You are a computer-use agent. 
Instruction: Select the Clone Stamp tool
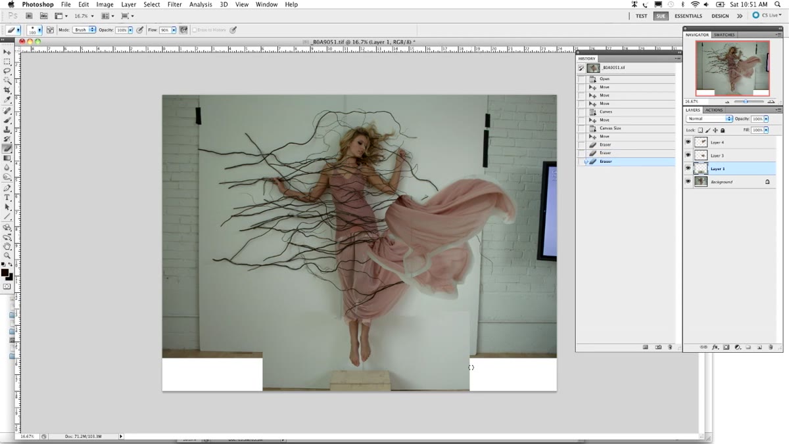point(7,129)
